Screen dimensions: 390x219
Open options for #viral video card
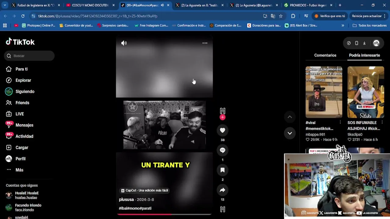[340, 122]
